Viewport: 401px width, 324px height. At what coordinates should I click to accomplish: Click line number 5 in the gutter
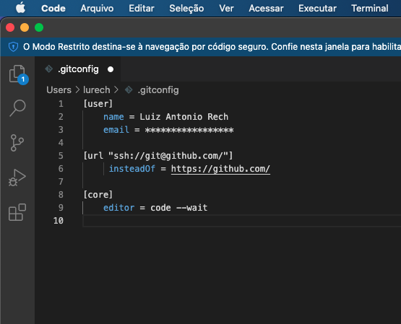[x=61, y=156]
